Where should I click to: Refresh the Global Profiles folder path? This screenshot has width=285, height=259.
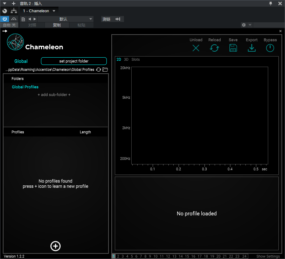(98, 69)
